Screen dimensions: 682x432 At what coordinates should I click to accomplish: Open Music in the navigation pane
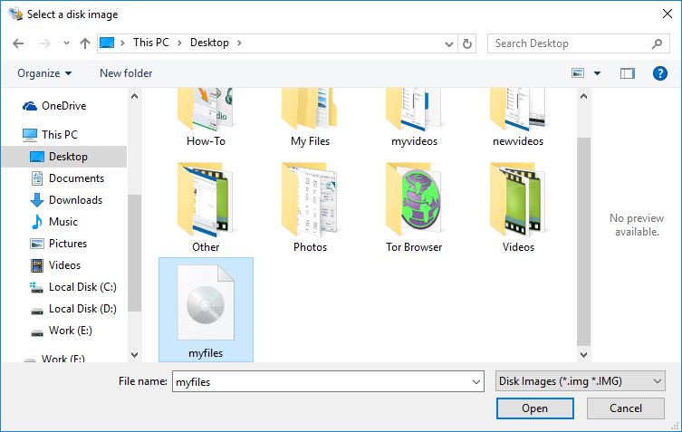coord(54,222)
